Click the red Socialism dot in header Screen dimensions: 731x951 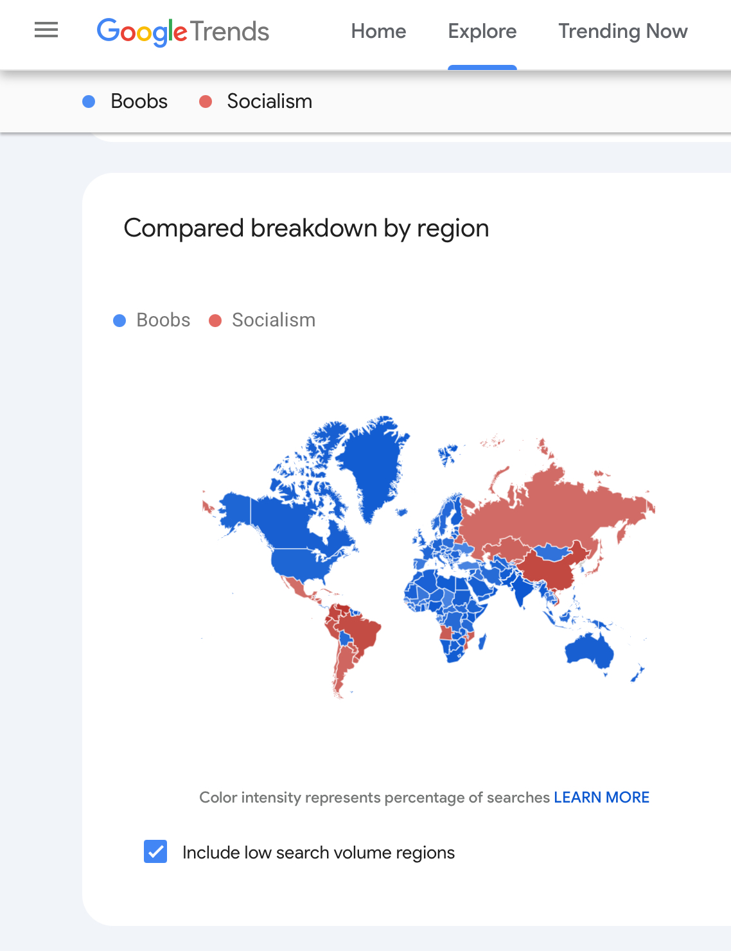click(x=206, y=102)
